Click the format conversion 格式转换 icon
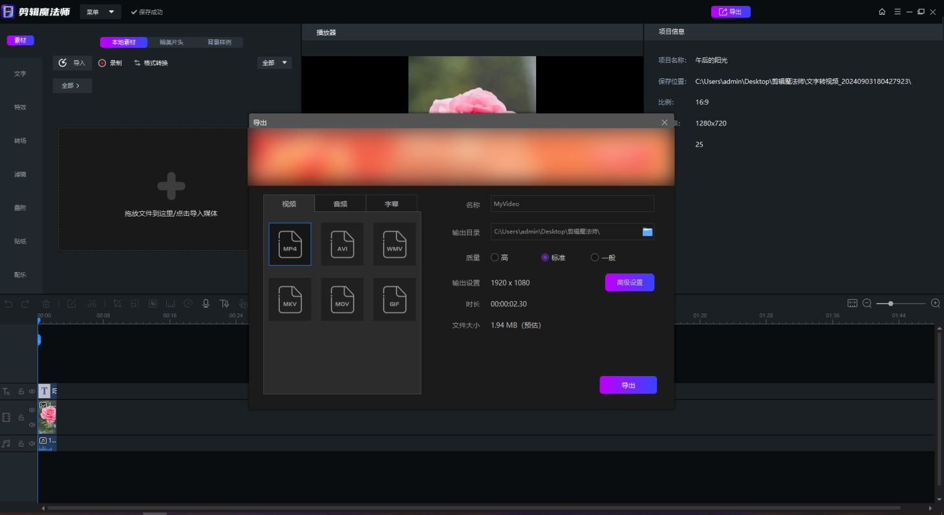This screenshot has width=944, height=515. 137,63
